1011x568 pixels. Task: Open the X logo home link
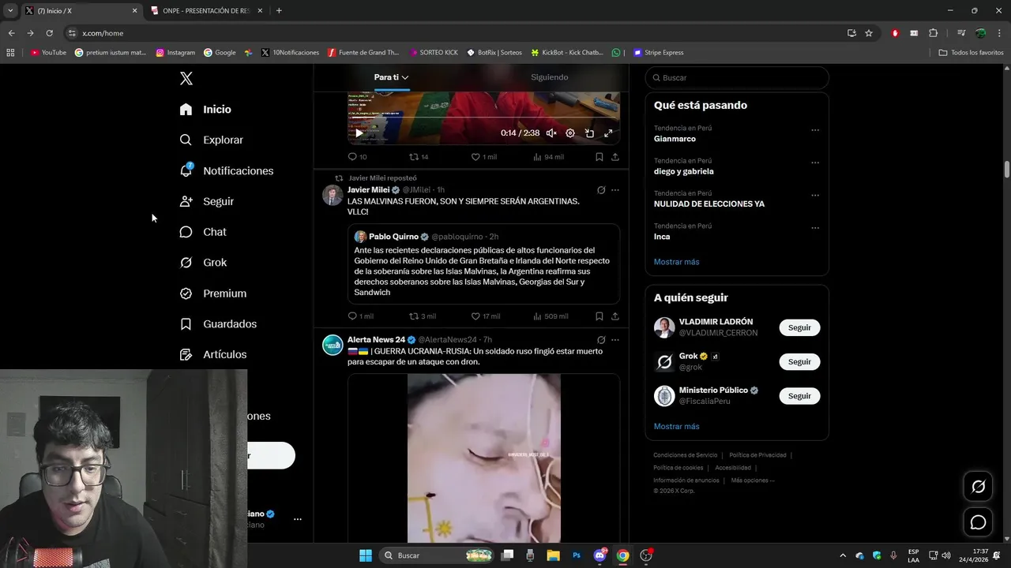(186, 78)
